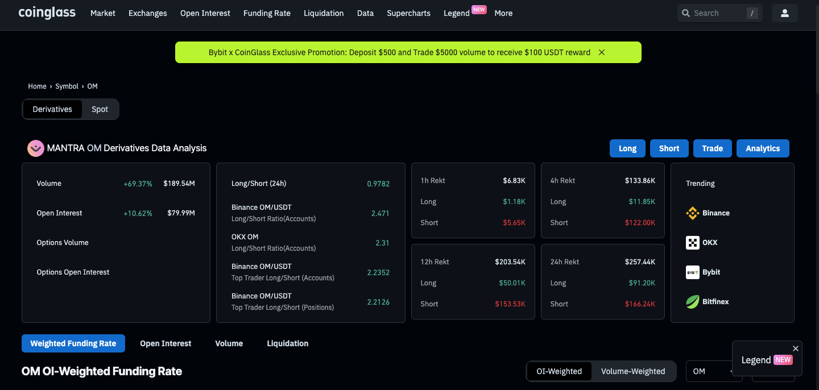The image size is (819, 390).
Task: Click the blue Long button
Action: (x=627, y=148)
